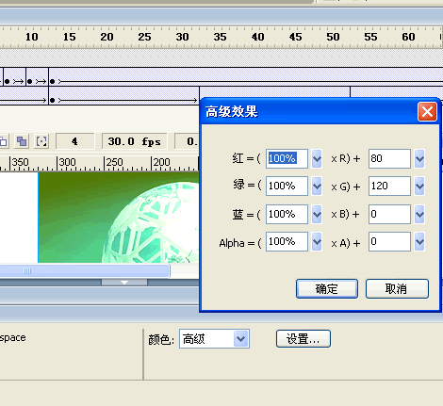Click the modify onion markers icon

pyautogui.click(x=41, y=141)
